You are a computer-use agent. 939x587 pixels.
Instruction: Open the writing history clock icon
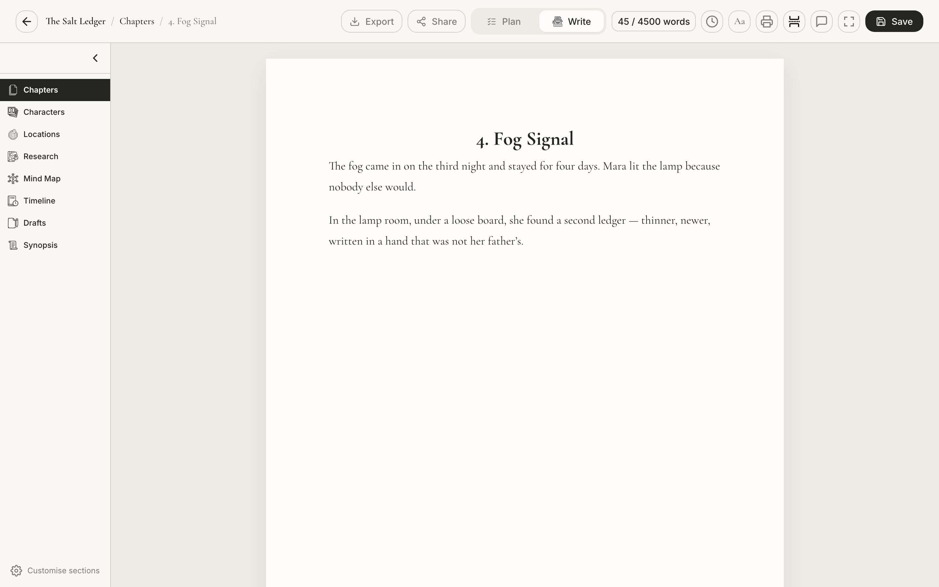pos(712,21)
